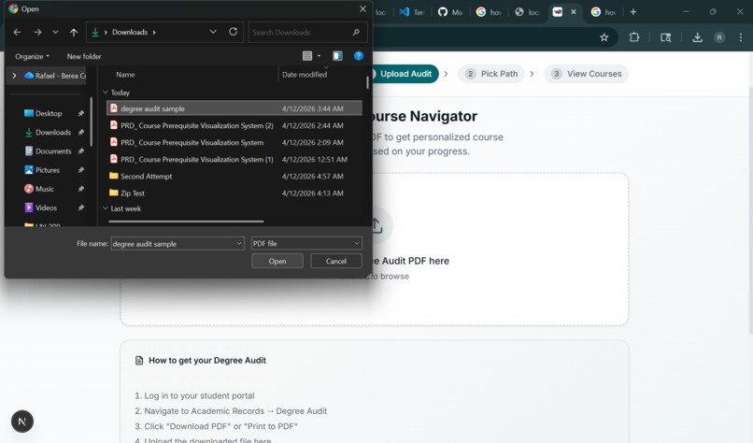The height and width of the screenshot is (443, 753).
Task: Close the Open dialog window
Action: pyautogui.click(x=362, y=8)
